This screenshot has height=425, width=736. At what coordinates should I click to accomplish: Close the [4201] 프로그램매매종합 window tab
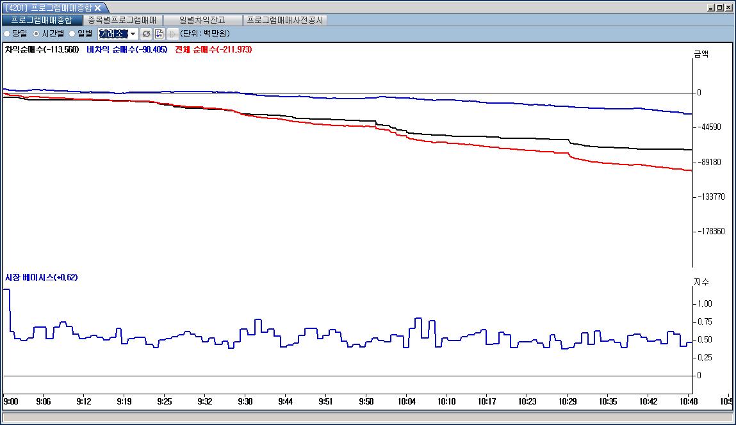[98, 8]
